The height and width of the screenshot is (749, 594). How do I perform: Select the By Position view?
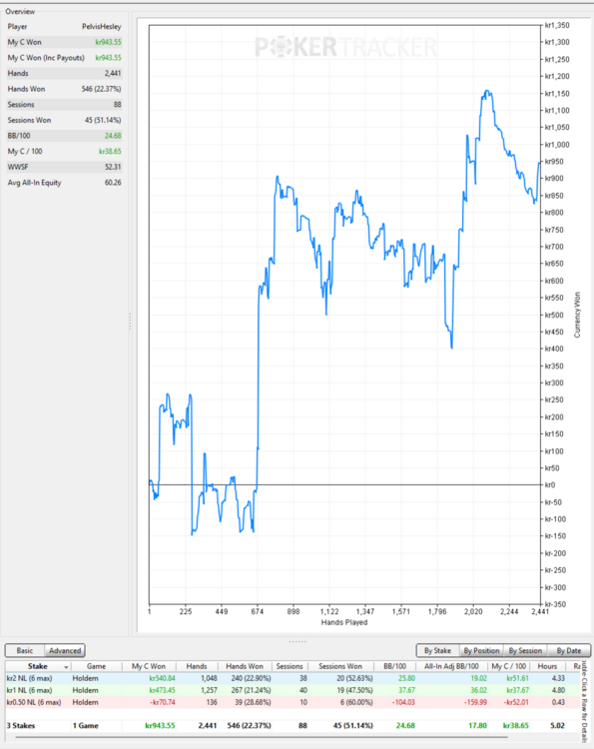(481, 650)
